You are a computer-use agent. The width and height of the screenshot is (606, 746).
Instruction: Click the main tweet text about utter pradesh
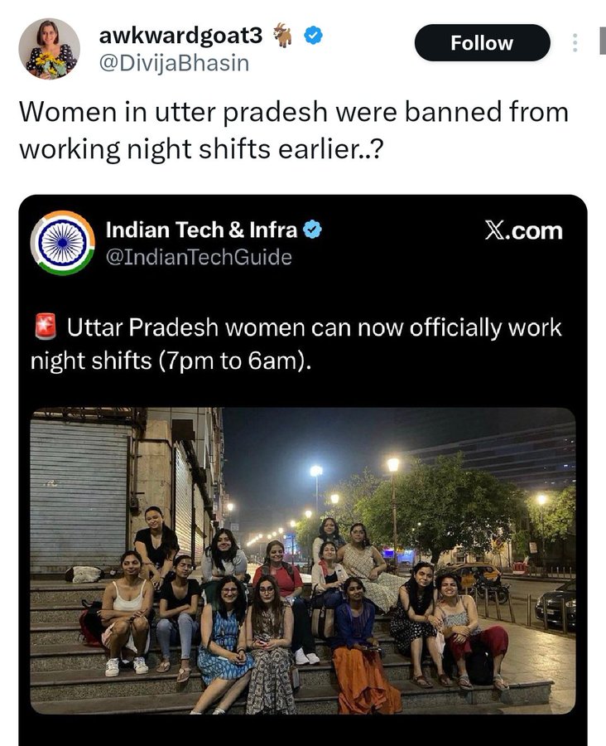pyautogui.click(x=294, y=131)
